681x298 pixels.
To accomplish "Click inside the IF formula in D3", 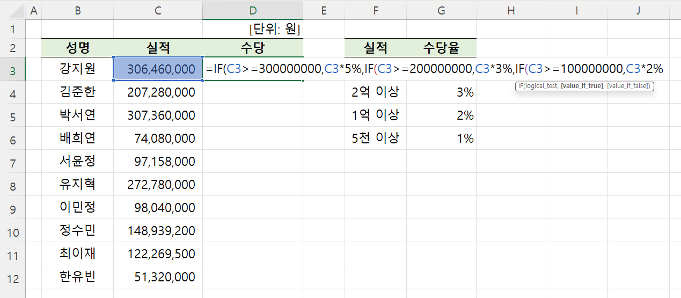I will click(x=435, y=69).
